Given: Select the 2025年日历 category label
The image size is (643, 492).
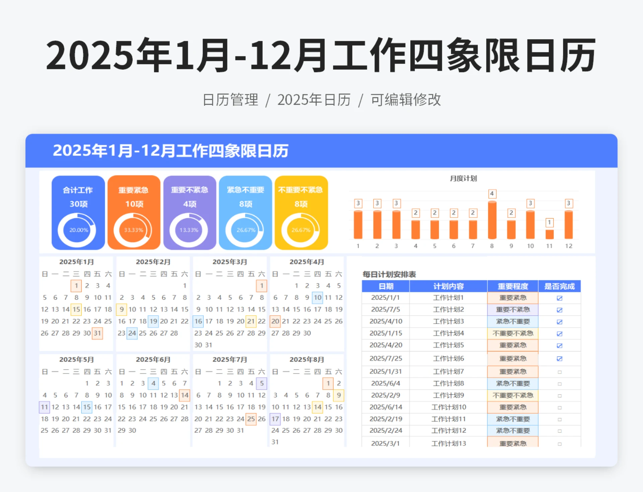Looking at the screenshot, I should coord(314,99).
